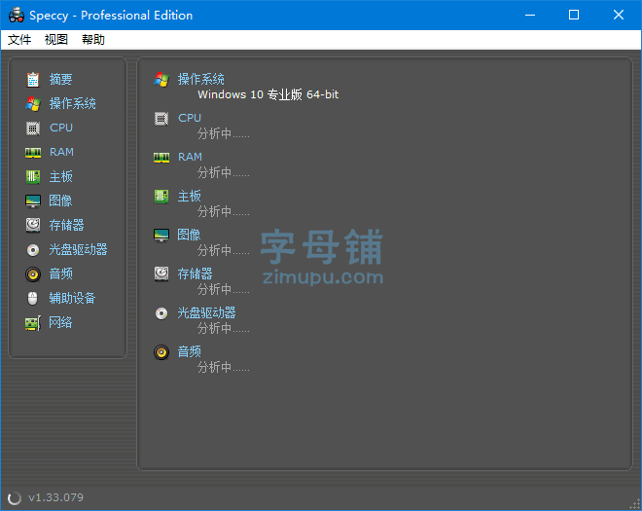Click the 存储器 hard drive icon in sidebar
The image size is (642, 511).
point(33,225)
